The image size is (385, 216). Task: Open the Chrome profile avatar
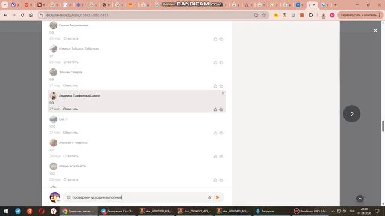click(x=332, y=15)
